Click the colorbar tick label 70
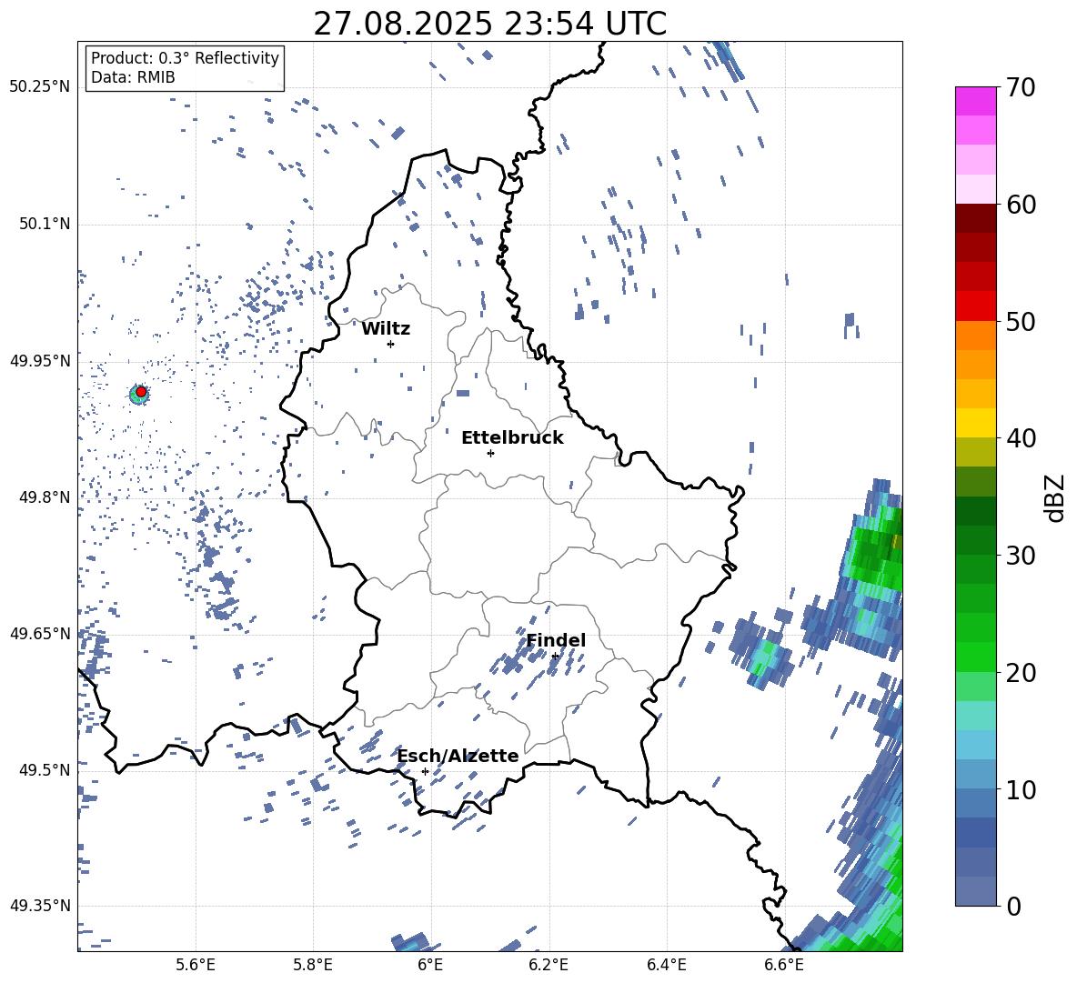1077x983 pixels. 1021,87
